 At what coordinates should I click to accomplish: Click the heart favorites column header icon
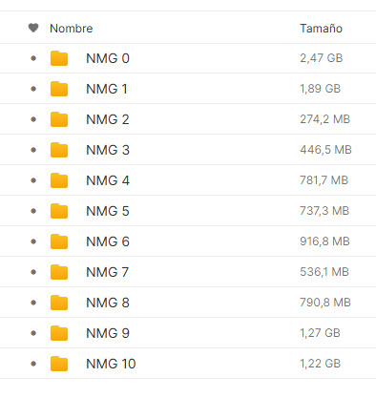33,28
